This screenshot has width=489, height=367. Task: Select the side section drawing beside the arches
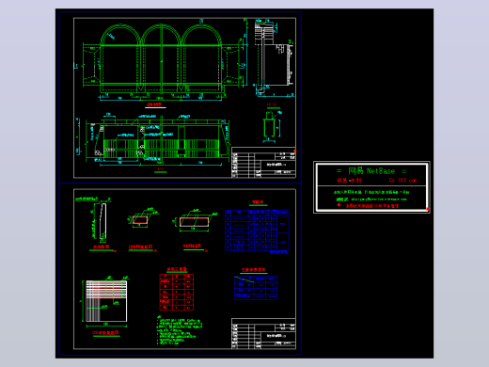275,58
